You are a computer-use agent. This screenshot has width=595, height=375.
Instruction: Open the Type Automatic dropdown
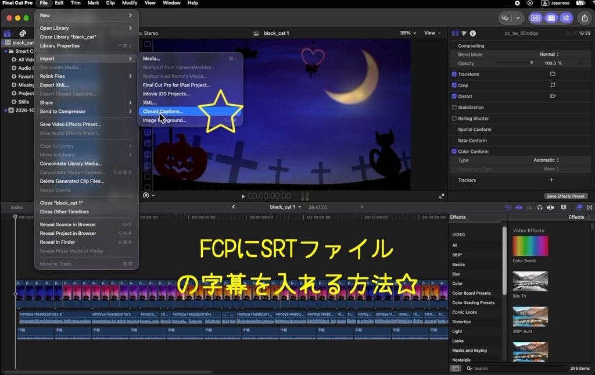[x=546, y=160]
